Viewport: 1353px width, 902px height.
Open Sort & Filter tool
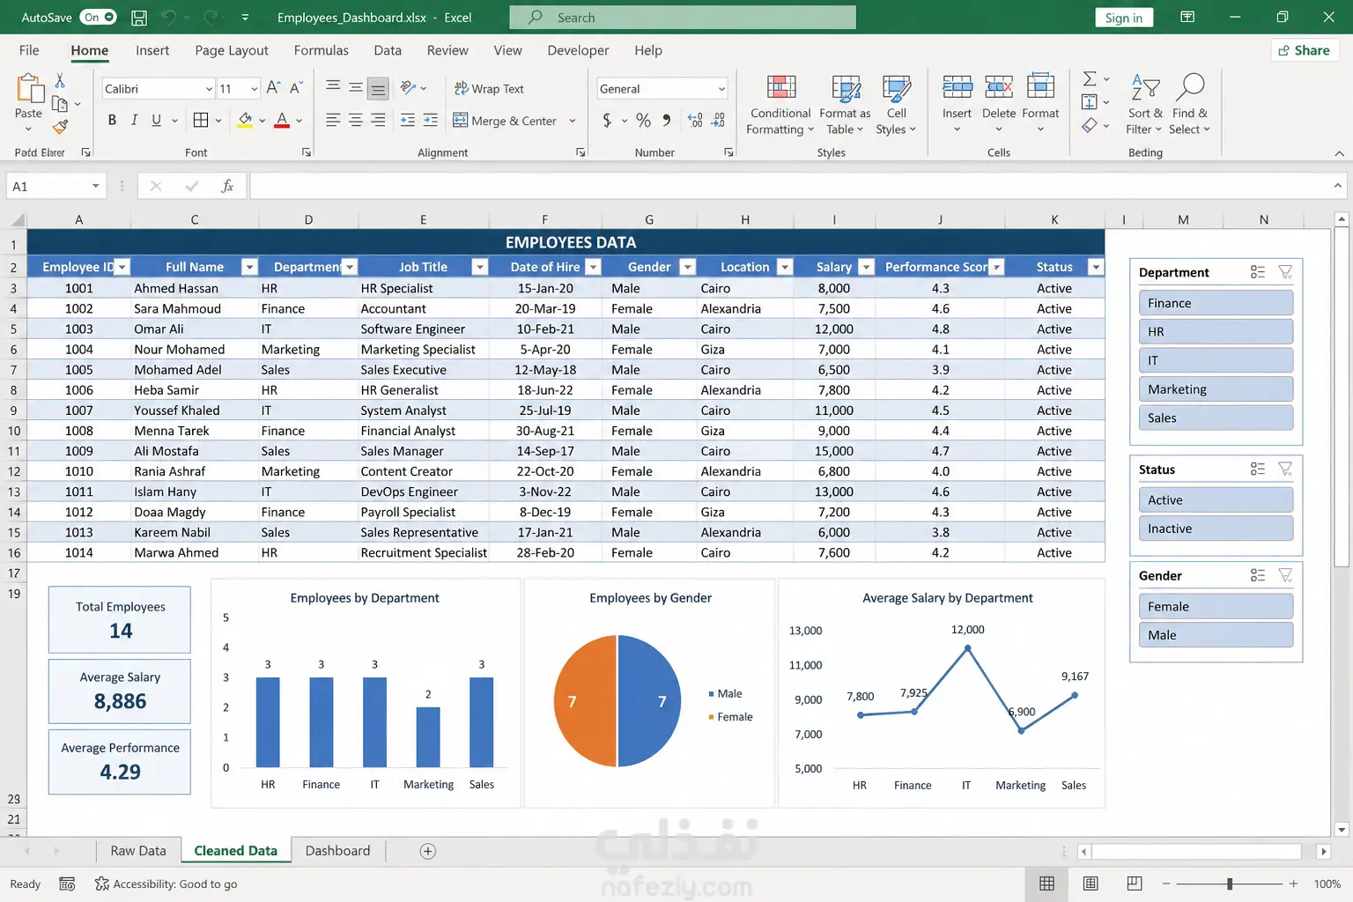coord(1144,104)
